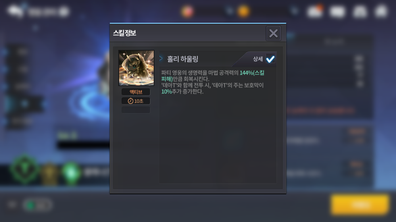
Task: Click the rightmost icon in top bar
Action: [381, 11]
